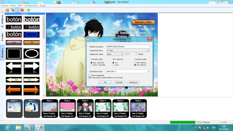Open the Editar menu

tap(13, 6)
